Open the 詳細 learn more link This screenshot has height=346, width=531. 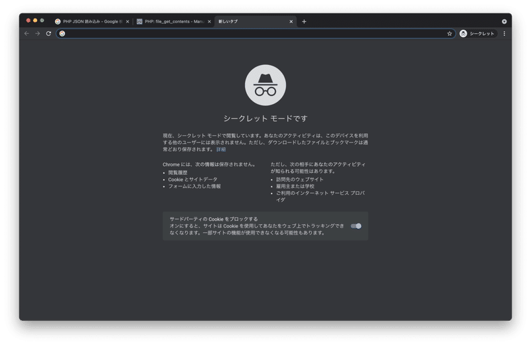(221, 150)
